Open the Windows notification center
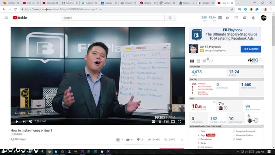 (x=269, y=152)
